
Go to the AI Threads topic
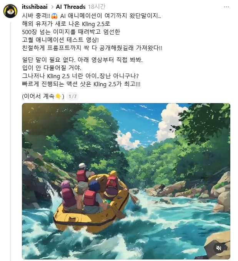71,7
